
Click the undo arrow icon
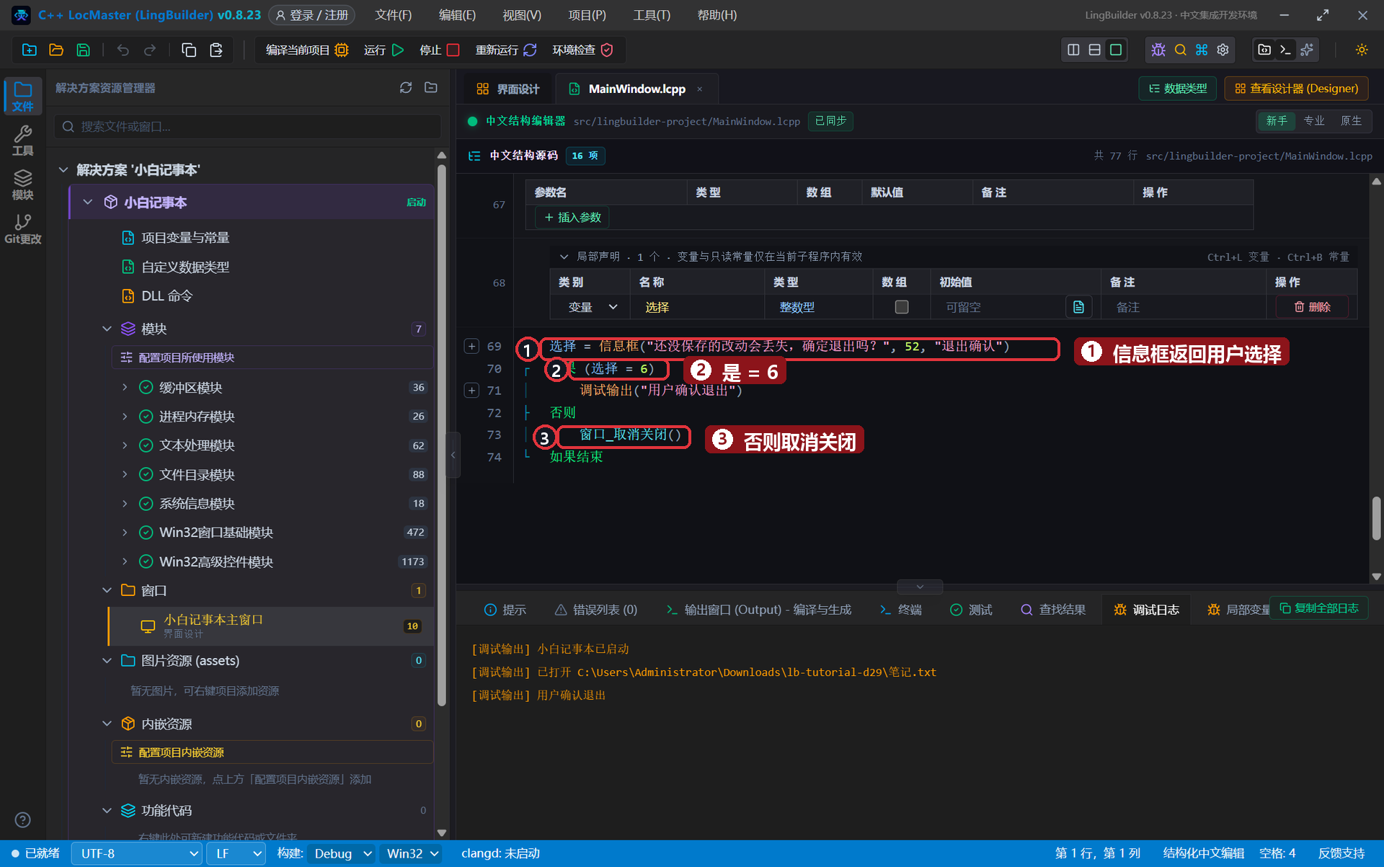[123, 50]
